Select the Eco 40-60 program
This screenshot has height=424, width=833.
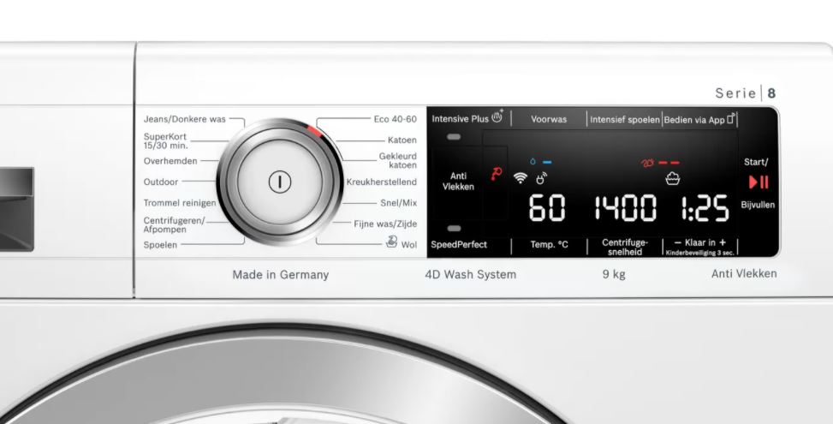396,119
